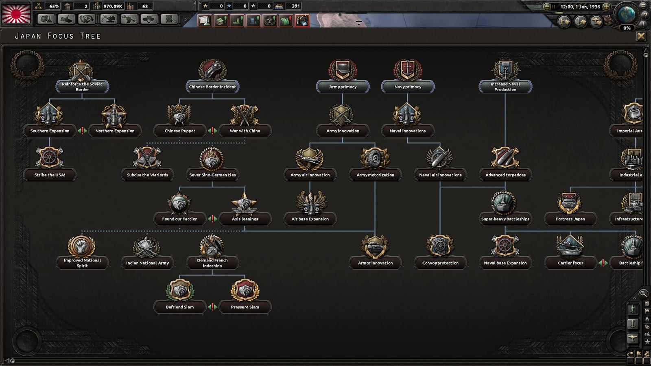Screen dimensions: 651x366
Task: Open the Recruit and Deploy tank menu
Action: [x=149, y=19]
